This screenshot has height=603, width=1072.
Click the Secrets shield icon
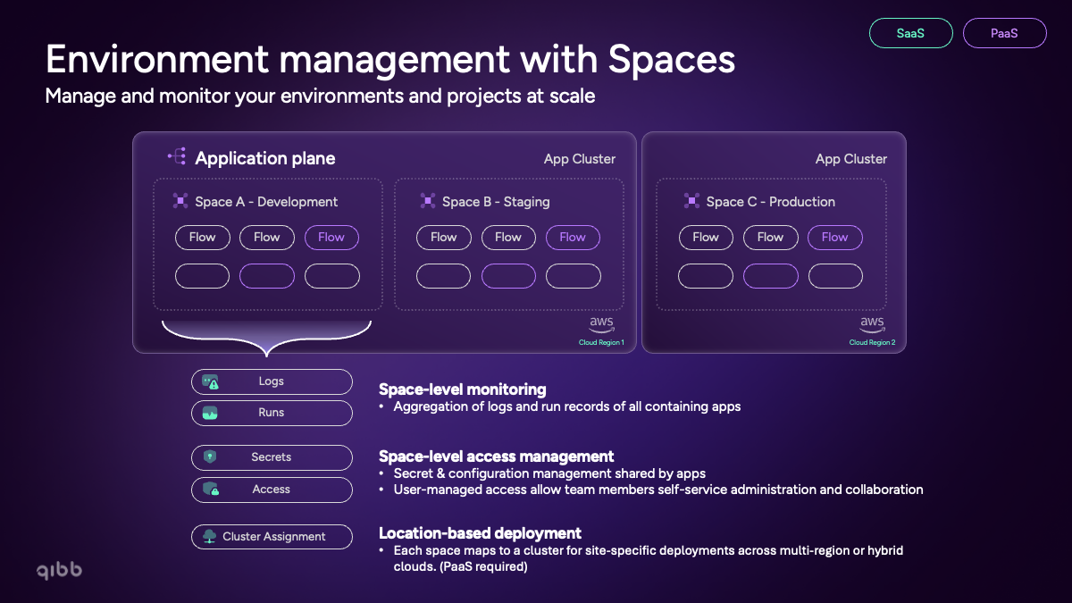point(210,456)
